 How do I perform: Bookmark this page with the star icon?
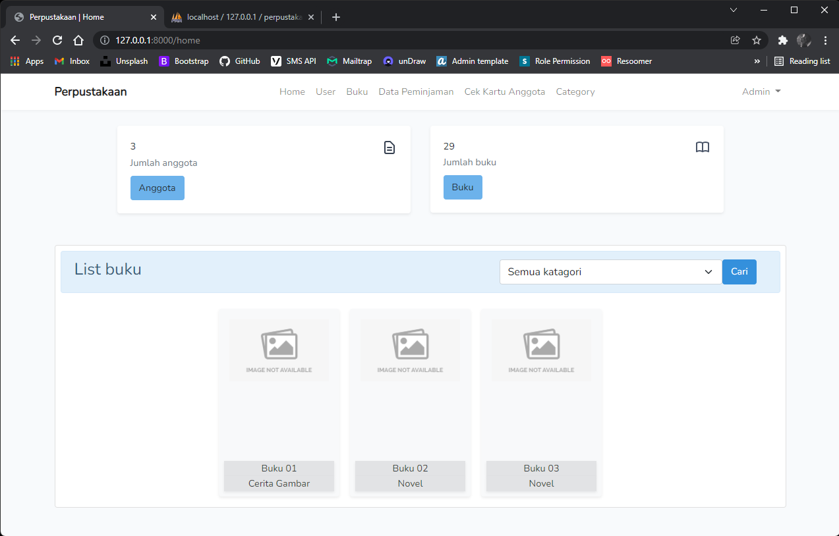(756, 40)
